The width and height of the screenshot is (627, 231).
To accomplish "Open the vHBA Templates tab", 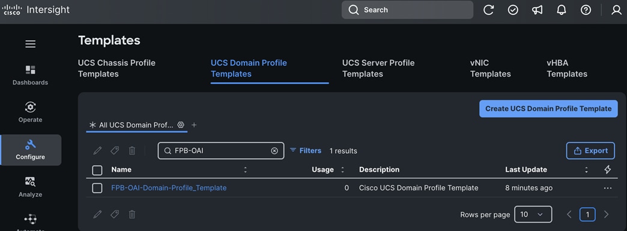I will pyautogui.click(x=567, y=68).
